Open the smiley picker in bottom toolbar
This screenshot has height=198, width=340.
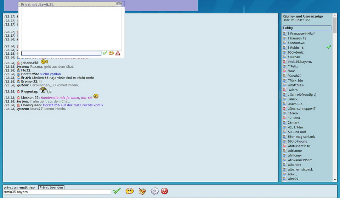point(130,191)
